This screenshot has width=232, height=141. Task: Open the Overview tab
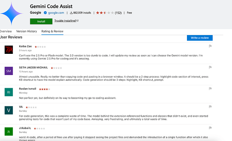[x=6, y=31]
